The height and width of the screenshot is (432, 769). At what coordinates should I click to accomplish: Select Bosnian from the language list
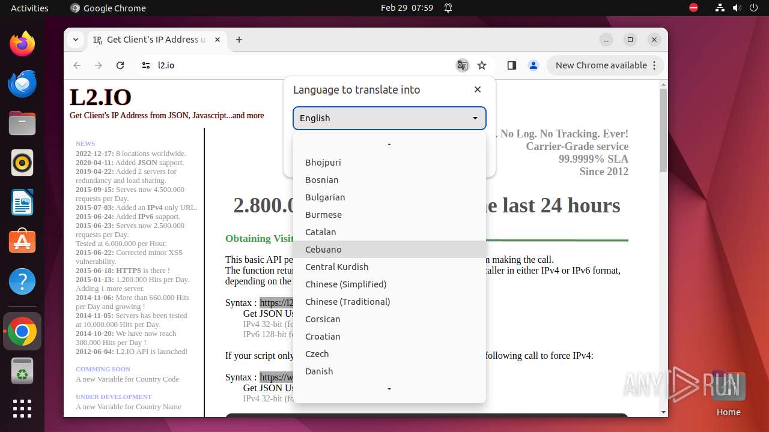pos(389,180)
